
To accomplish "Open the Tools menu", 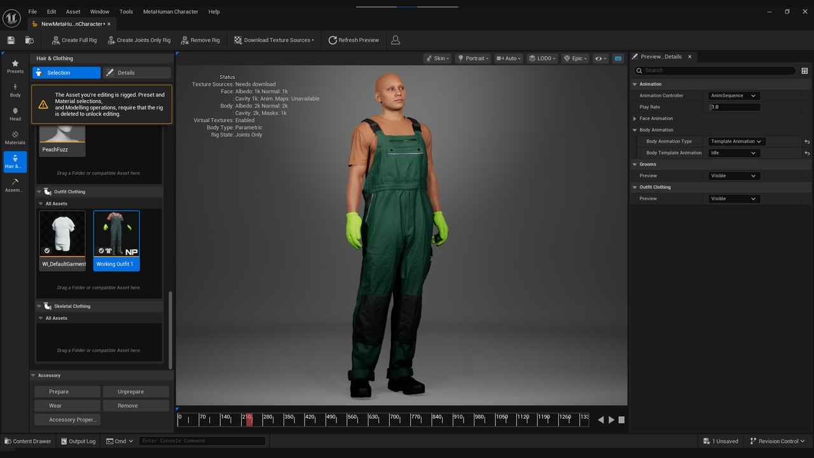I will pyautogui.click(x=127, y=11).
